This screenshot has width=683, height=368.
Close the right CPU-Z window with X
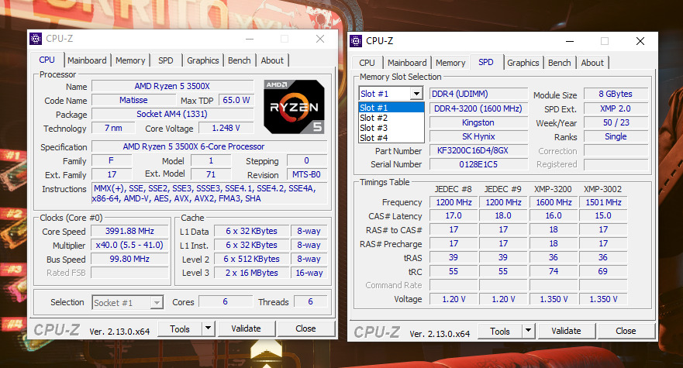(x=640, y=41)
